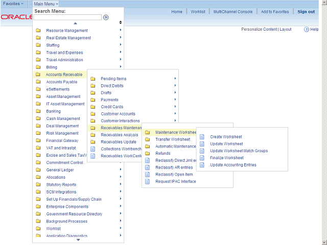Image resolution: width=327 pixels, height=245 pixels.
Task: Open Government Resource Directory menu
Action: click(x=74, y=214)
